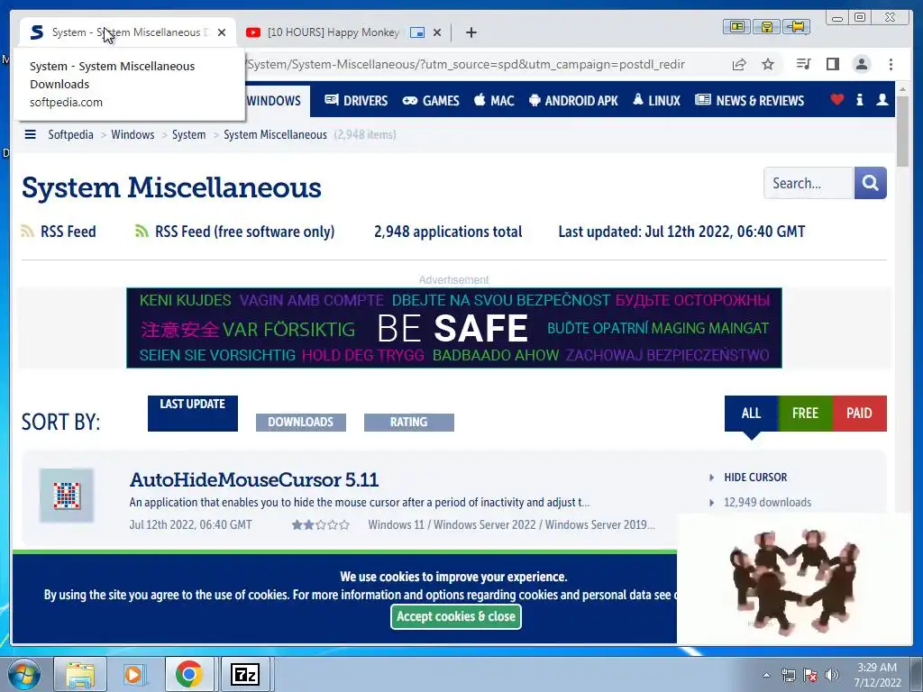Open 7-Zip from the taskbar
Viewport: 923px width, 692px height.
[x=245, y=674]
